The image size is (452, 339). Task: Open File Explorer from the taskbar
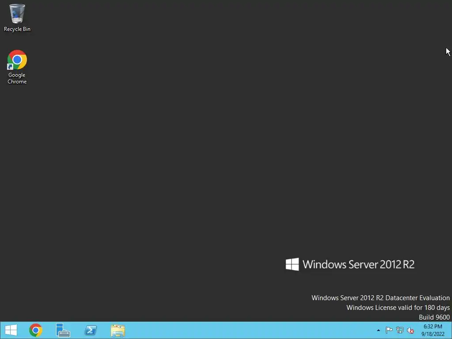click(117, 330)
